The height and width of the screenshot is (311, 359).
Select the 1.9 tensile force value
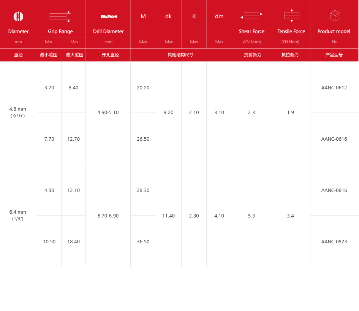pos(291,112)
